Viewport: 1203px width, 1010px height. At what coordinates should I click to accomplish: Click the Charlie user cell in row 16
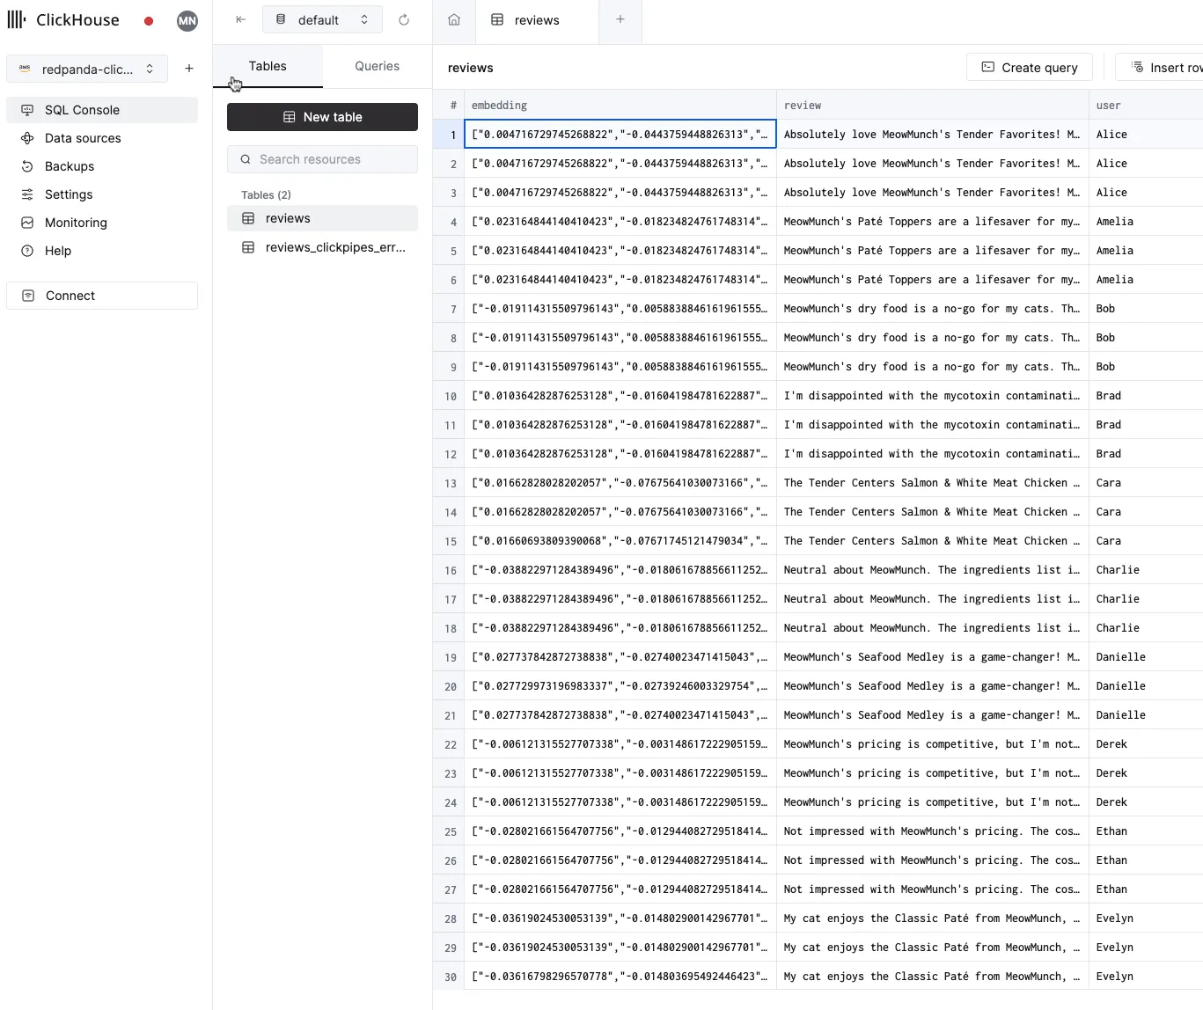pyautogui.click(x=1146, y=570)
